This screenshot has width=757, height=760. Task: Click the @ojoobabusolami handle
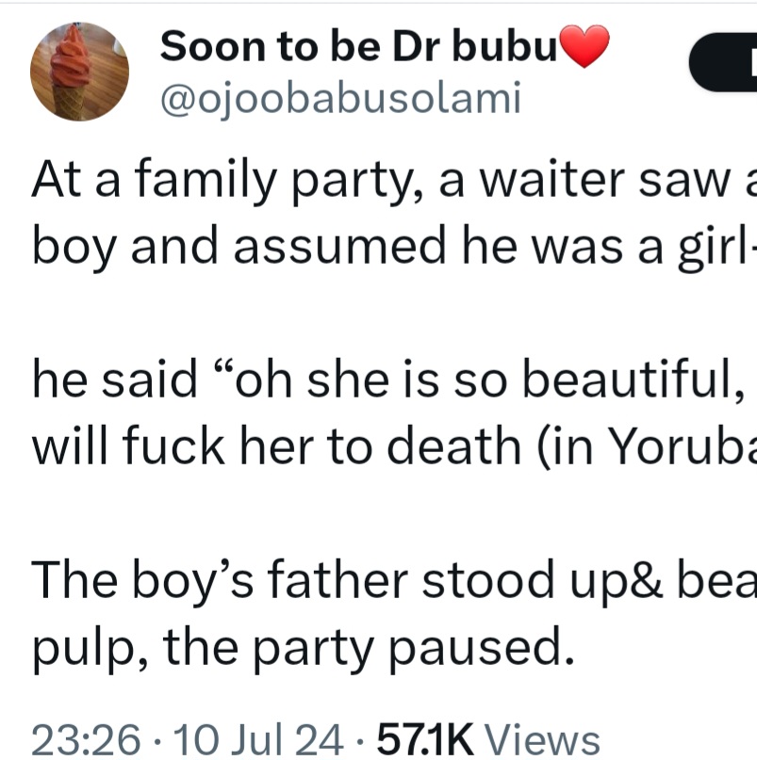coord(340,98)
